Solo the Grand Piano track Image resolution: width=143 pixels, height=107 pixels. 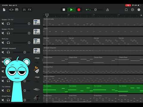(x=8, y=100)
